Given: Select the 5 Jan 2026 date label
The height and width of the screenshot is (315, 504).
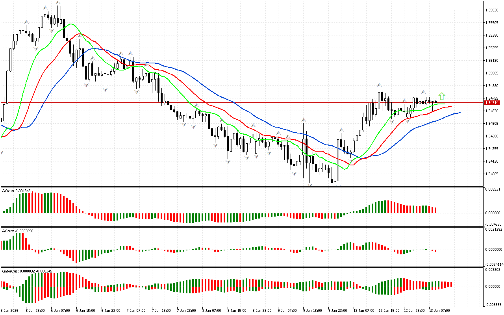Looking at the screenshot, I should pos(9,310).
